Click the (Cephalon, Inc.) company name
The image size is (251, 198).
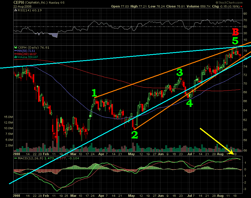[36, 2]
